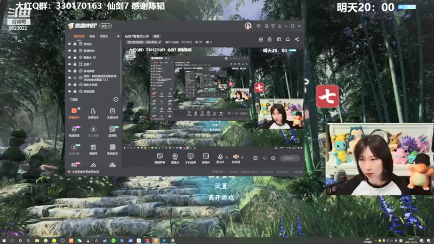This screenshot has width=434, height=244.
Task: Click the user avatar in the title bar
Action: coord(248,25)
